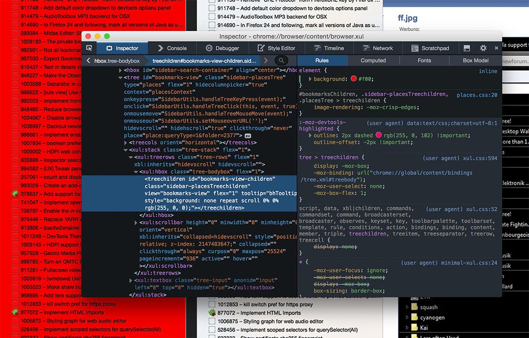Viewport: 529px width, 338px height.
Task: Click the cyanogen folder icon
Action: (x=414, y=317)
